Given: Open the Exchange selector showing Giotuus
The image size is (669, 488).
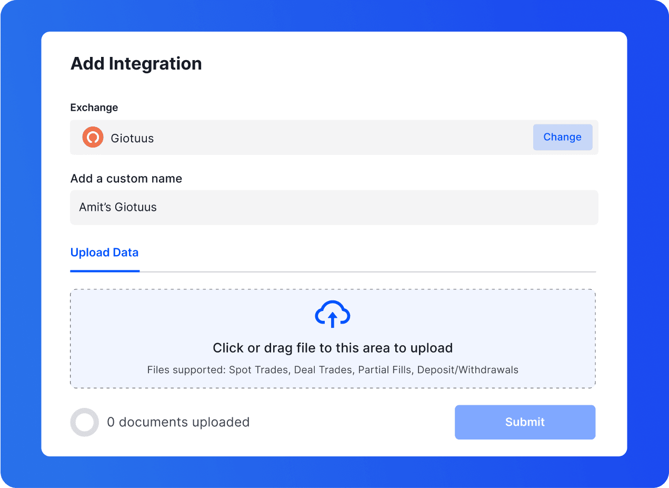Looking at the screenshot, I should [x=562, y=138].
